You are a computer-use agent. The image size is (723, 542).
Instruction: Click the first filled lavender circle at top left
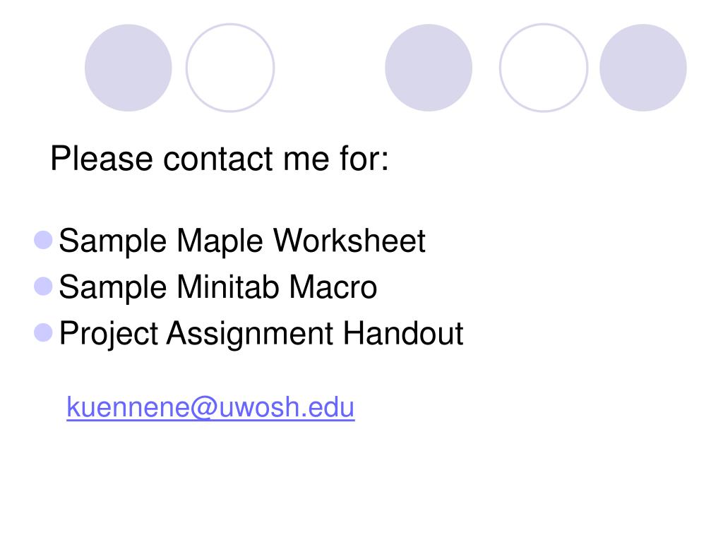pos(129,68)
